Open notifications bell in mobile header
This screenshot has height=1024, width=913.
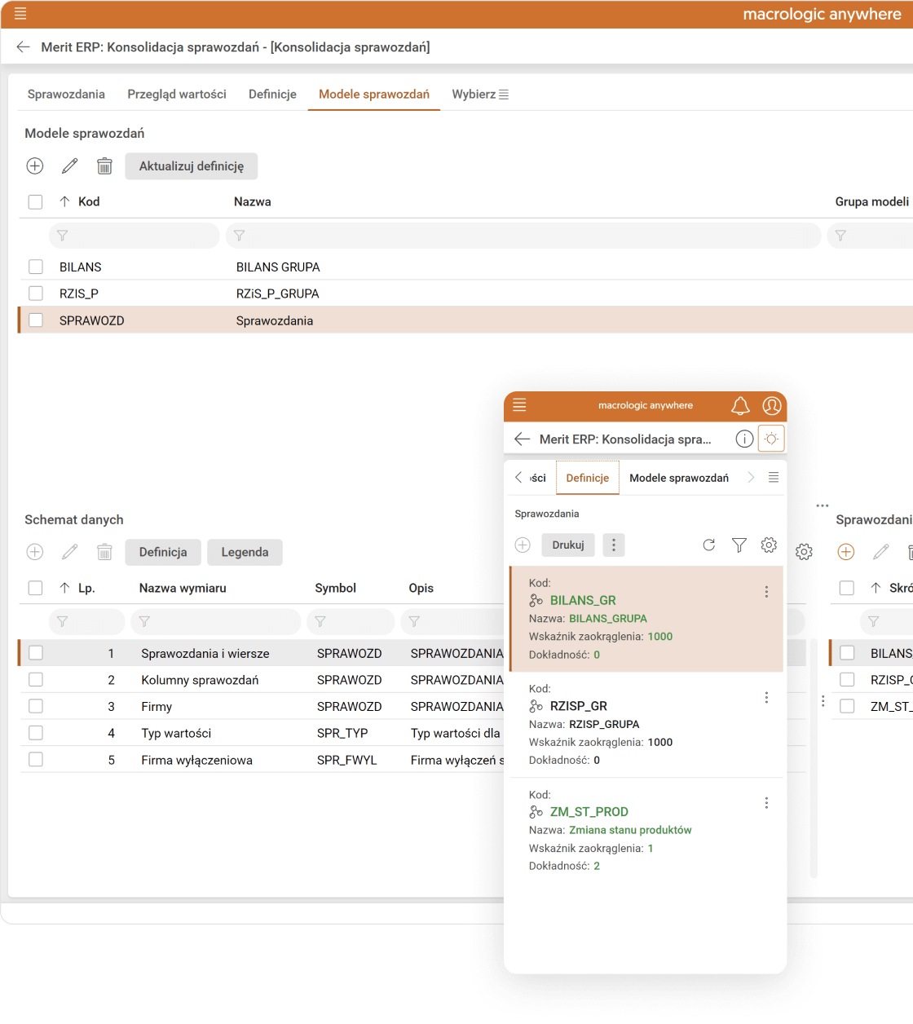coord(740,406)
